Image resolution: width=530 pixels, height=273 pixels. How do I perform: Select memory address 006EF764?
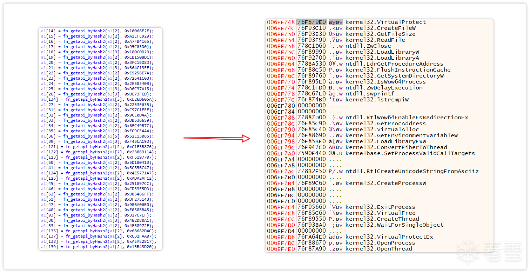click(x=281, y=64)
